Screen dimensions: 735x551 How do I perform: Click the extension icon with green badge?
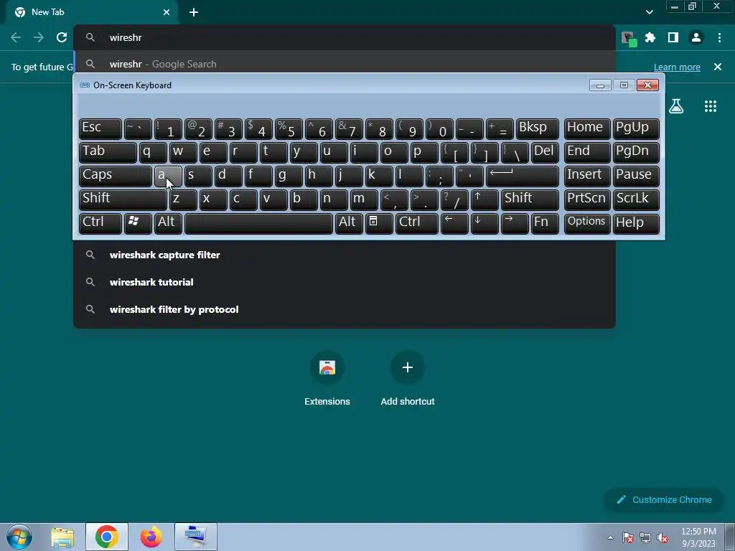tap(629, 39)
